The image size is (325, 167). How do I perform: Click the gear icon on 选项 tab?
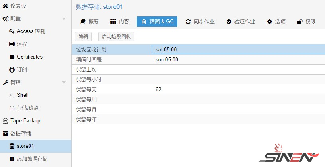[x=270, y=22]
